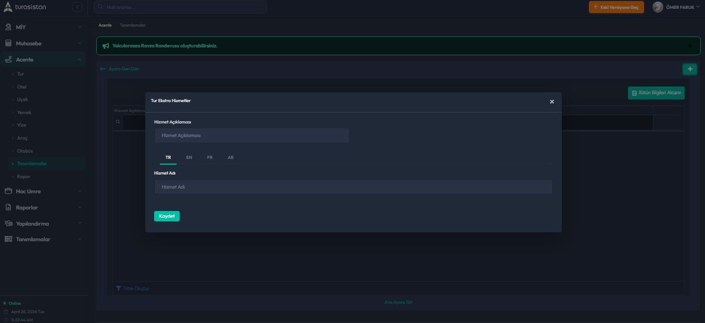Collapse the Acente menu section
705x323 pixels.
(80, 60)
